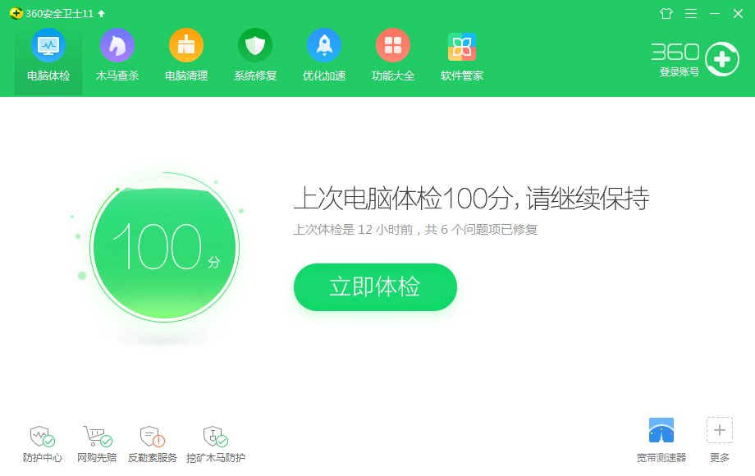Switch to the 电脑体检 checkup tab
This screenshot has height=476, width=755.
pos(48,56)
